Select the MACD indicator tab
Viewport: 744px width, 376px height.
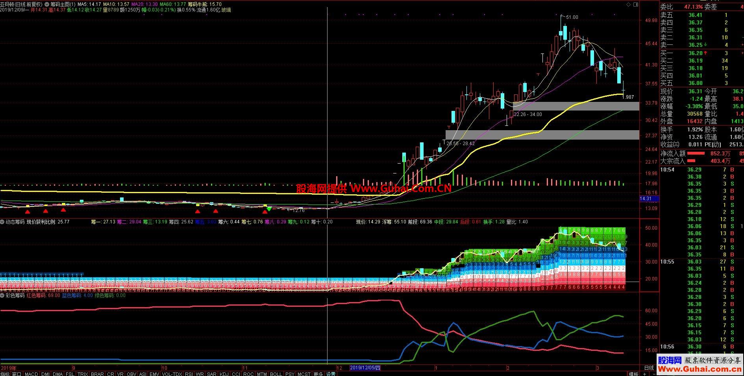tap(31, 374)
